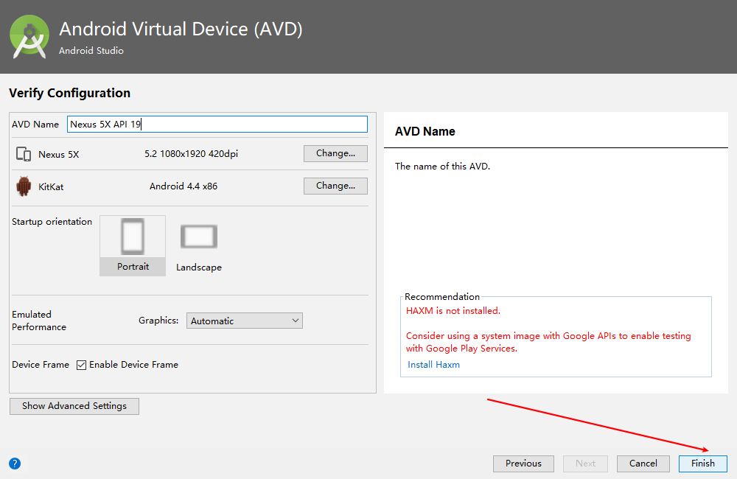Click Show Advanced Settings button
Image resolution: width=737 pixels, height=479 pixels.
[74, 406]
